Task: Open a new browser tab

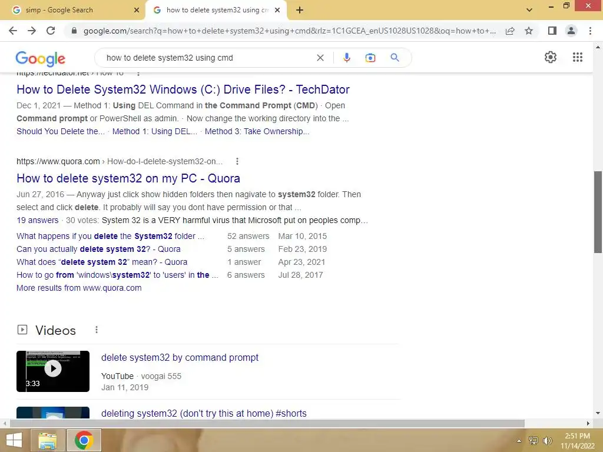Action: [x=300, y=11]
